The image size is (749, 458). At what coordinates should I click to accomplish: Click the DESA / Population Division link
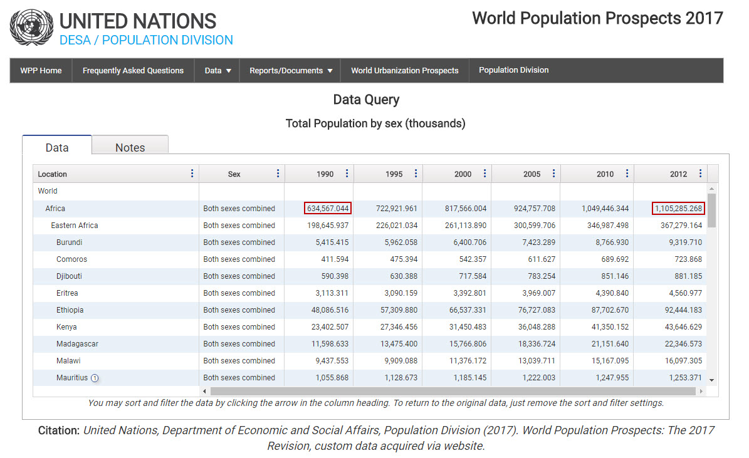(146, 40)
